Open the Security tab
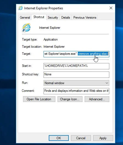123x145 pixels. 53,18
